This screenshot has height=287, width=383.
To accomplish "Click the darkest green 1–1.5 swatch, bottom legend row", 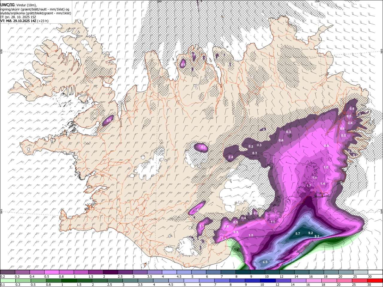I will [x=69, y=280].
